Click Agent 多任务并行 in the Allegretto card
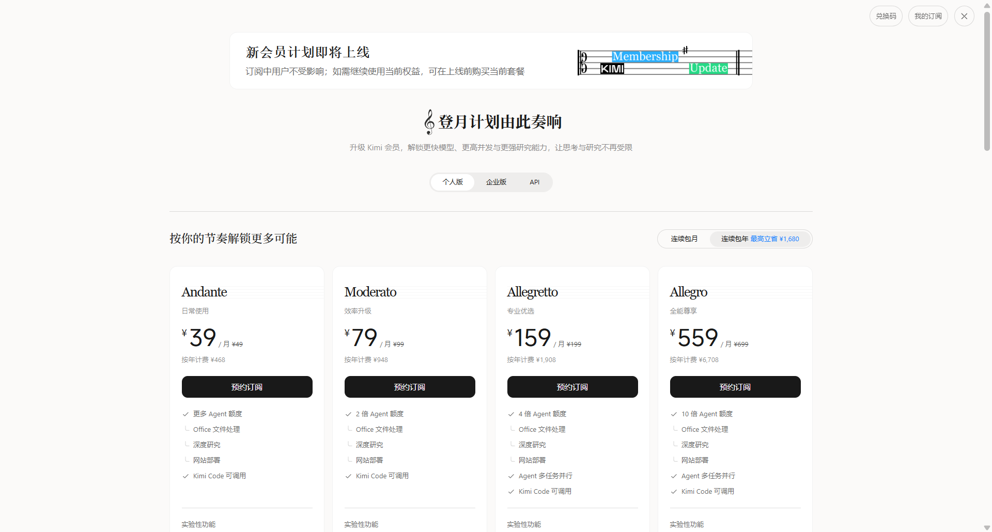Image resolution: width=992 pixels, height=532 pixels. coord(546,476)
